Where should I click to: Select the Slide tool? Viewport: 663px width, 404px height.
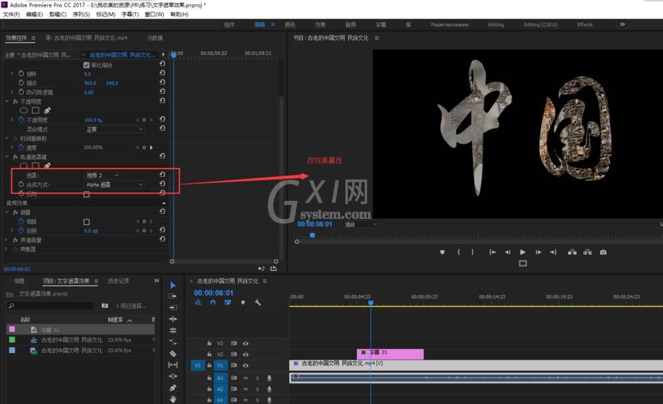(173, 376)
